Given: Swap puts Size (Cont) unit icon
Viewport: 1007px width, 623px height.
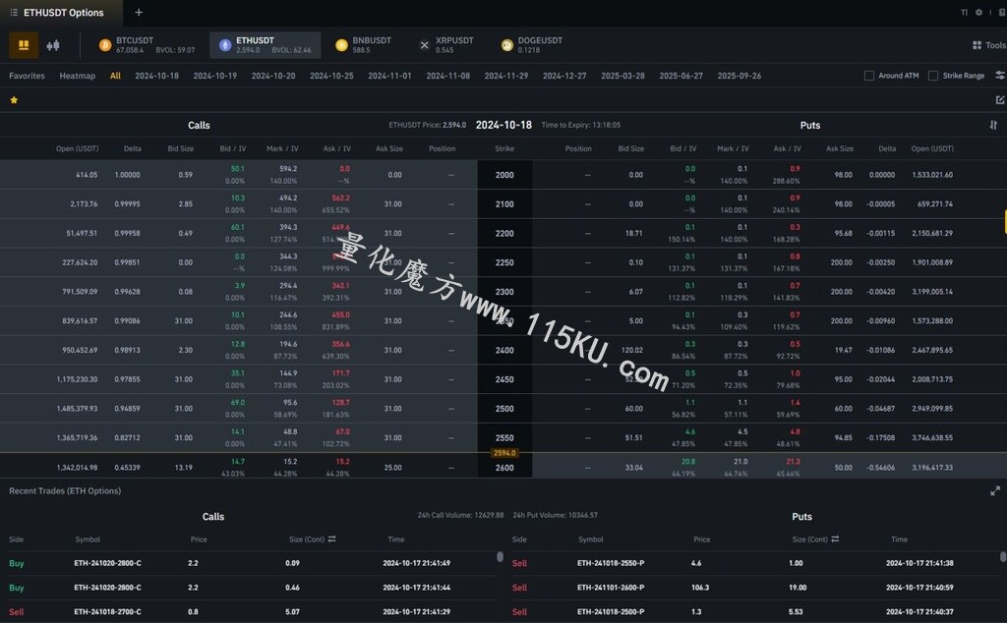Looking at the screenshot, I should 835,538.
